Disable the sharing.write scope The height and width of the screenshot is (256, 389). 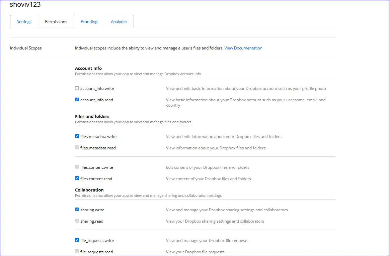(x=77, y=210)
